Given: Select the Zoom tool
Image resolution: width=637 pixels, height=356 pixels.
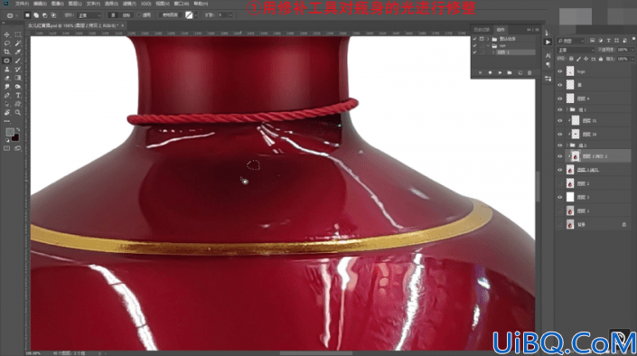Looking at the screenshot, I should tap(18, 113).
